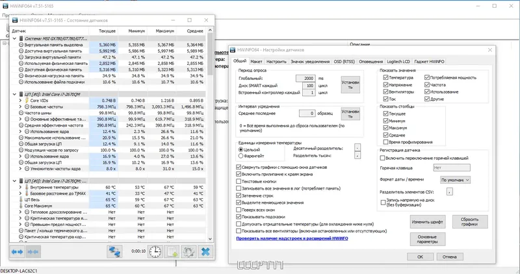This screenshot has width=520, height=274.
Task: Follow link Проверить наличие надстроек и расширений HWiNFO
Action: [292, 238]
